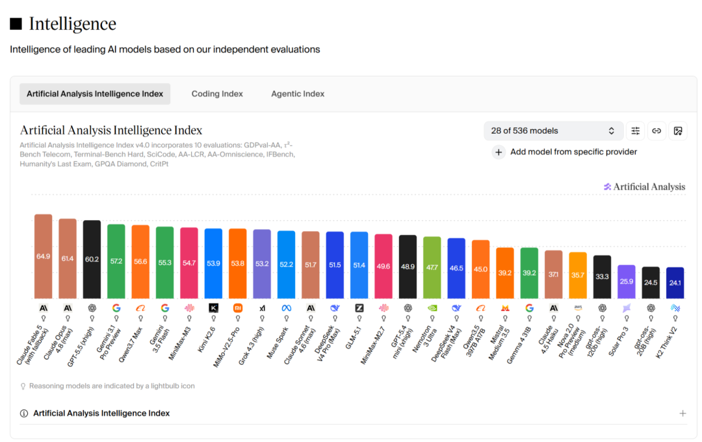Click the K2 Think V2 provider logo
The height and width of the screenshot is (442, 702).
tap(675, 308)
